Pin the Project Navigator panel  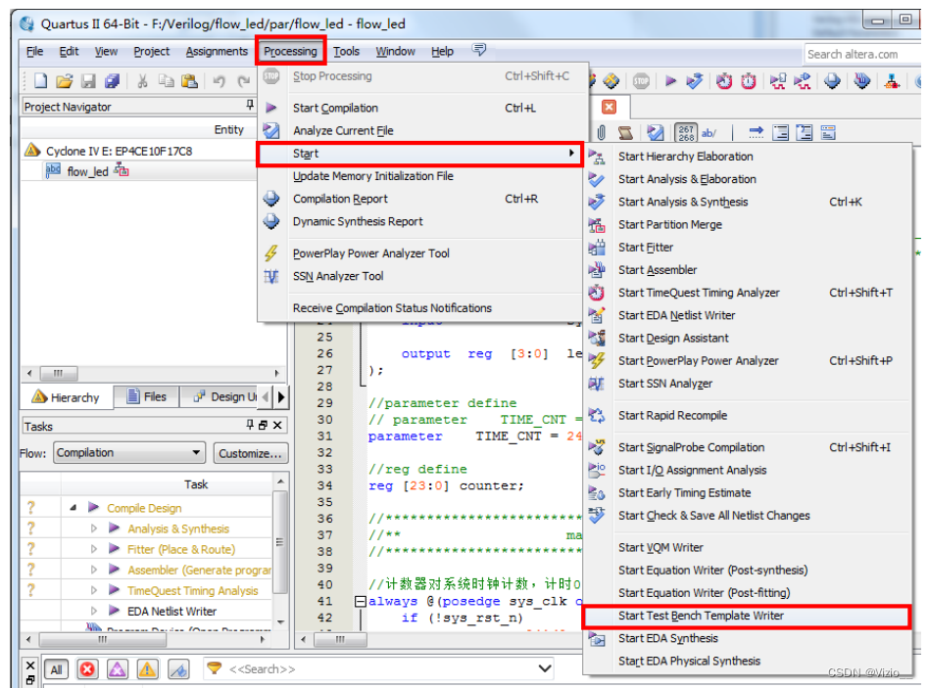(x=250, y=106)
